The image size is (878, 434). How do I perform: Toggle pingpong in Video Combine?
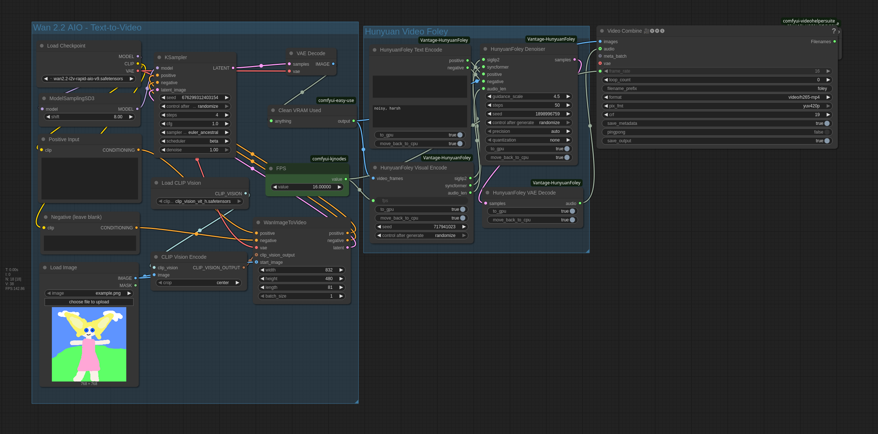point(826,132)
